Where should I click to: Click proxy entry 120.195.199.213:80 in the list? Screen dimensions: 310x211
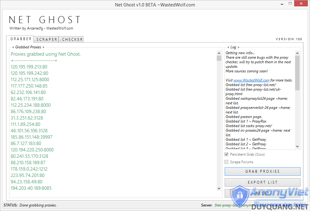point(29,67)
